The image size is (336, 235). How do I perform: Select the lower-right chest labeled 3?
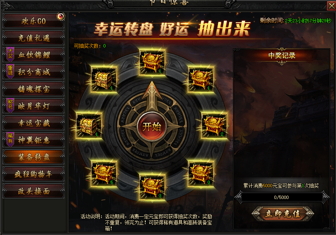[x=201, y=174]
